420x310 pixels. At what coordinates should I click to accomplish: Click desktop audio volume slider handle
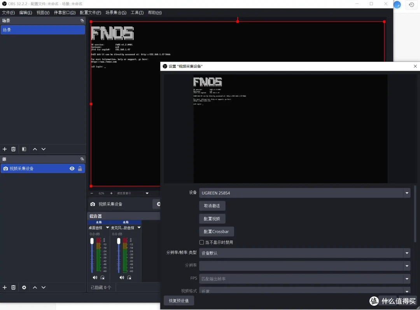point(92,241)
